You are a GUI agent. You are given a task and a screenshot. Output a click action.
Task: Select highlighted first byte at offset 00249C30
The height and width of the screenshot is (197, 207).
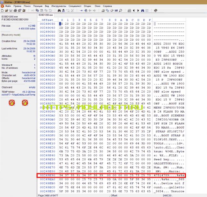click(x=61, y=24)
